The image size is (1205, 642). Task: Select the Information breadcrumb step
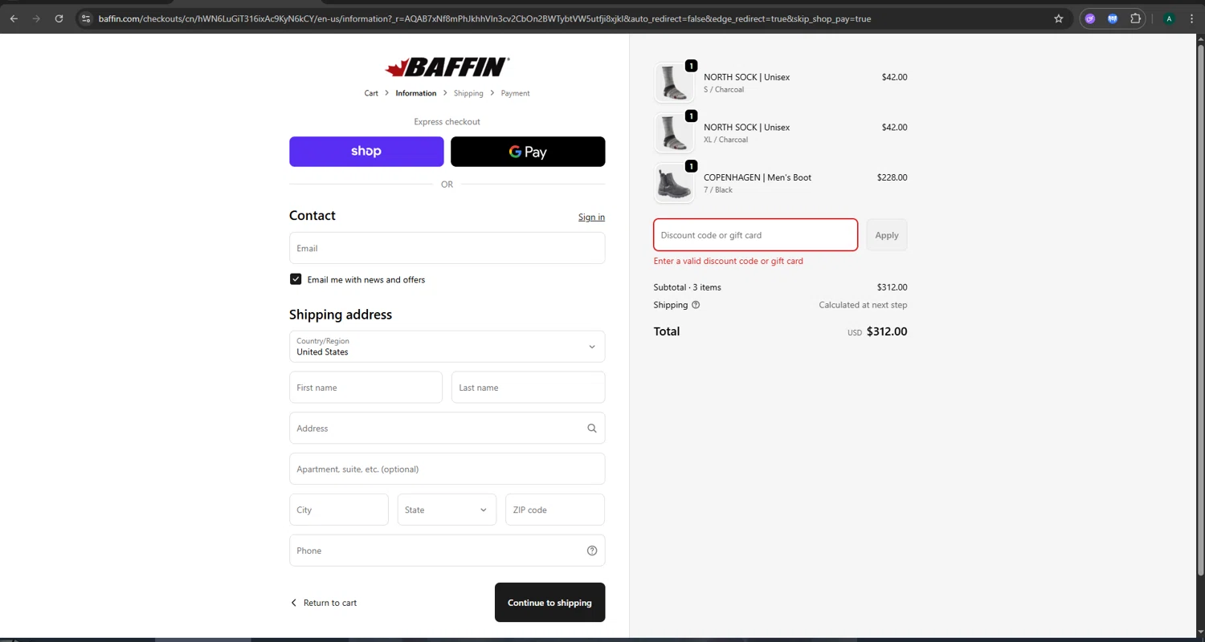[x=416, y=93]
